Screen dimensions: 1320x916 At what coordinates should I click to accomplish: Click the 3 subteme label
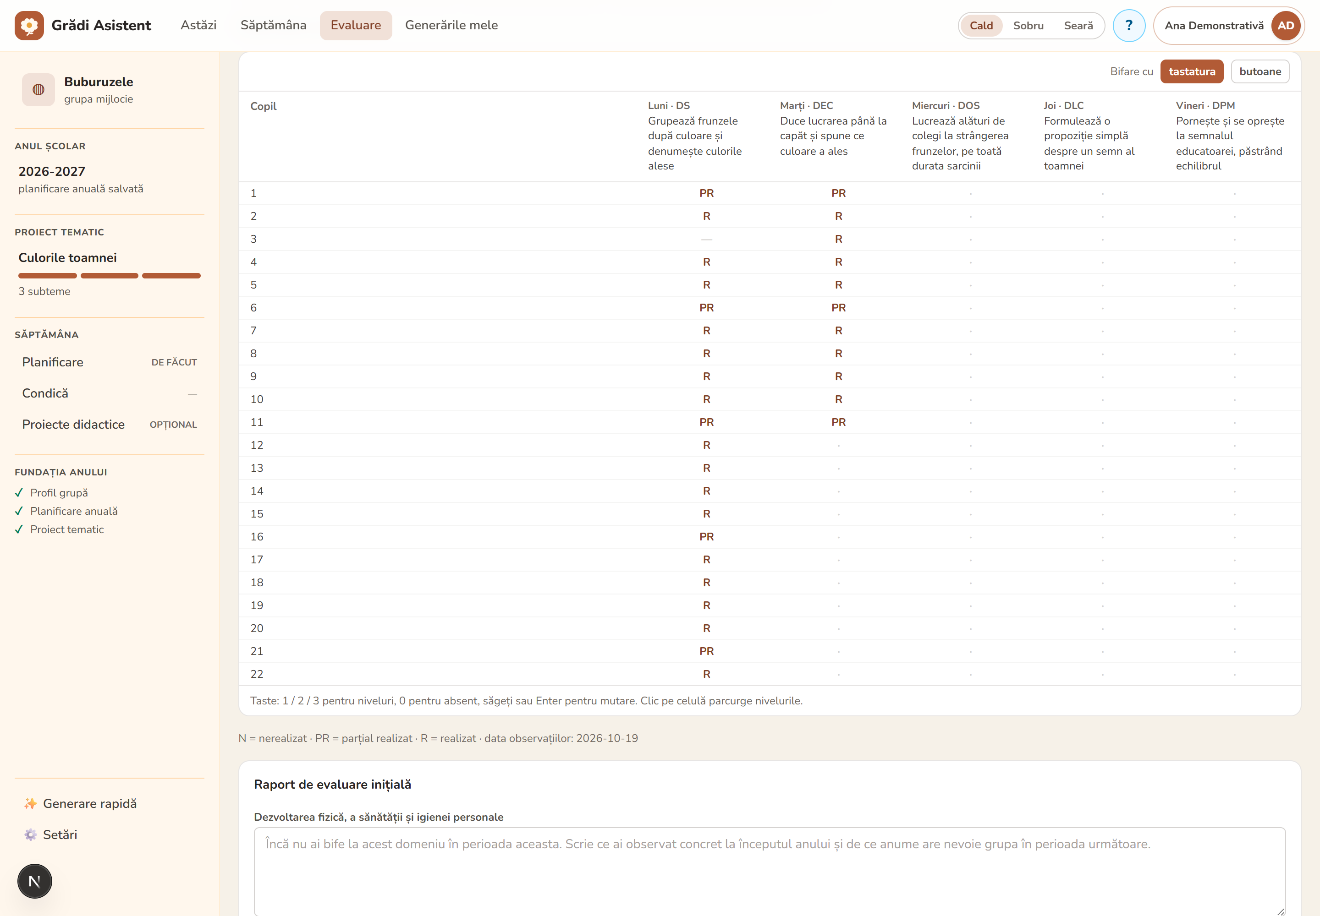click(44, 291)
